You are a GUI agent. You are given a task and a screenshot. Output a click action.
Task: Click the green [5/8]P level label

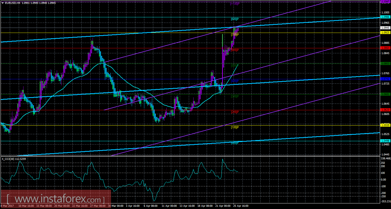235,66
